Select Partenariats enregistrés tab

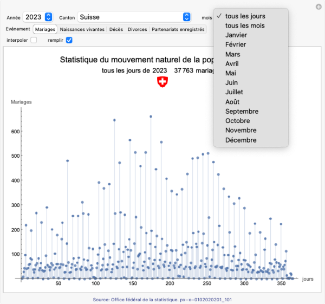[178, 29]
